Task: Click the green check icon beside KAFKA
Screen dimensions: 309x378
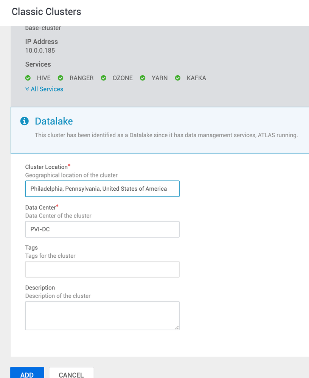Action: (178, 78)
